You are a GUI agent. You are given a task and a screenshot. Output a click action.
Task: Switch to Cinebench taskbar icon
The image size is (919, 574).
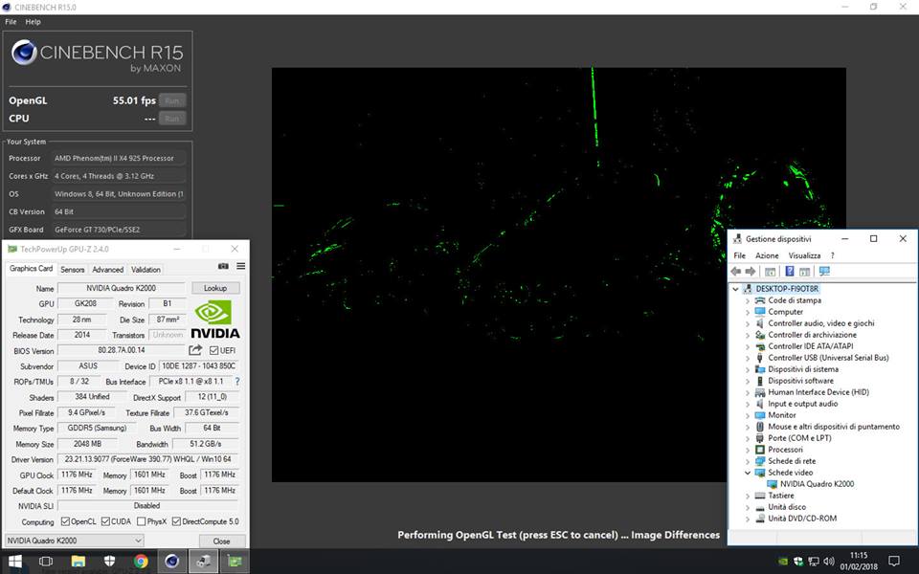pyautogui.click(x=171, y=562)
